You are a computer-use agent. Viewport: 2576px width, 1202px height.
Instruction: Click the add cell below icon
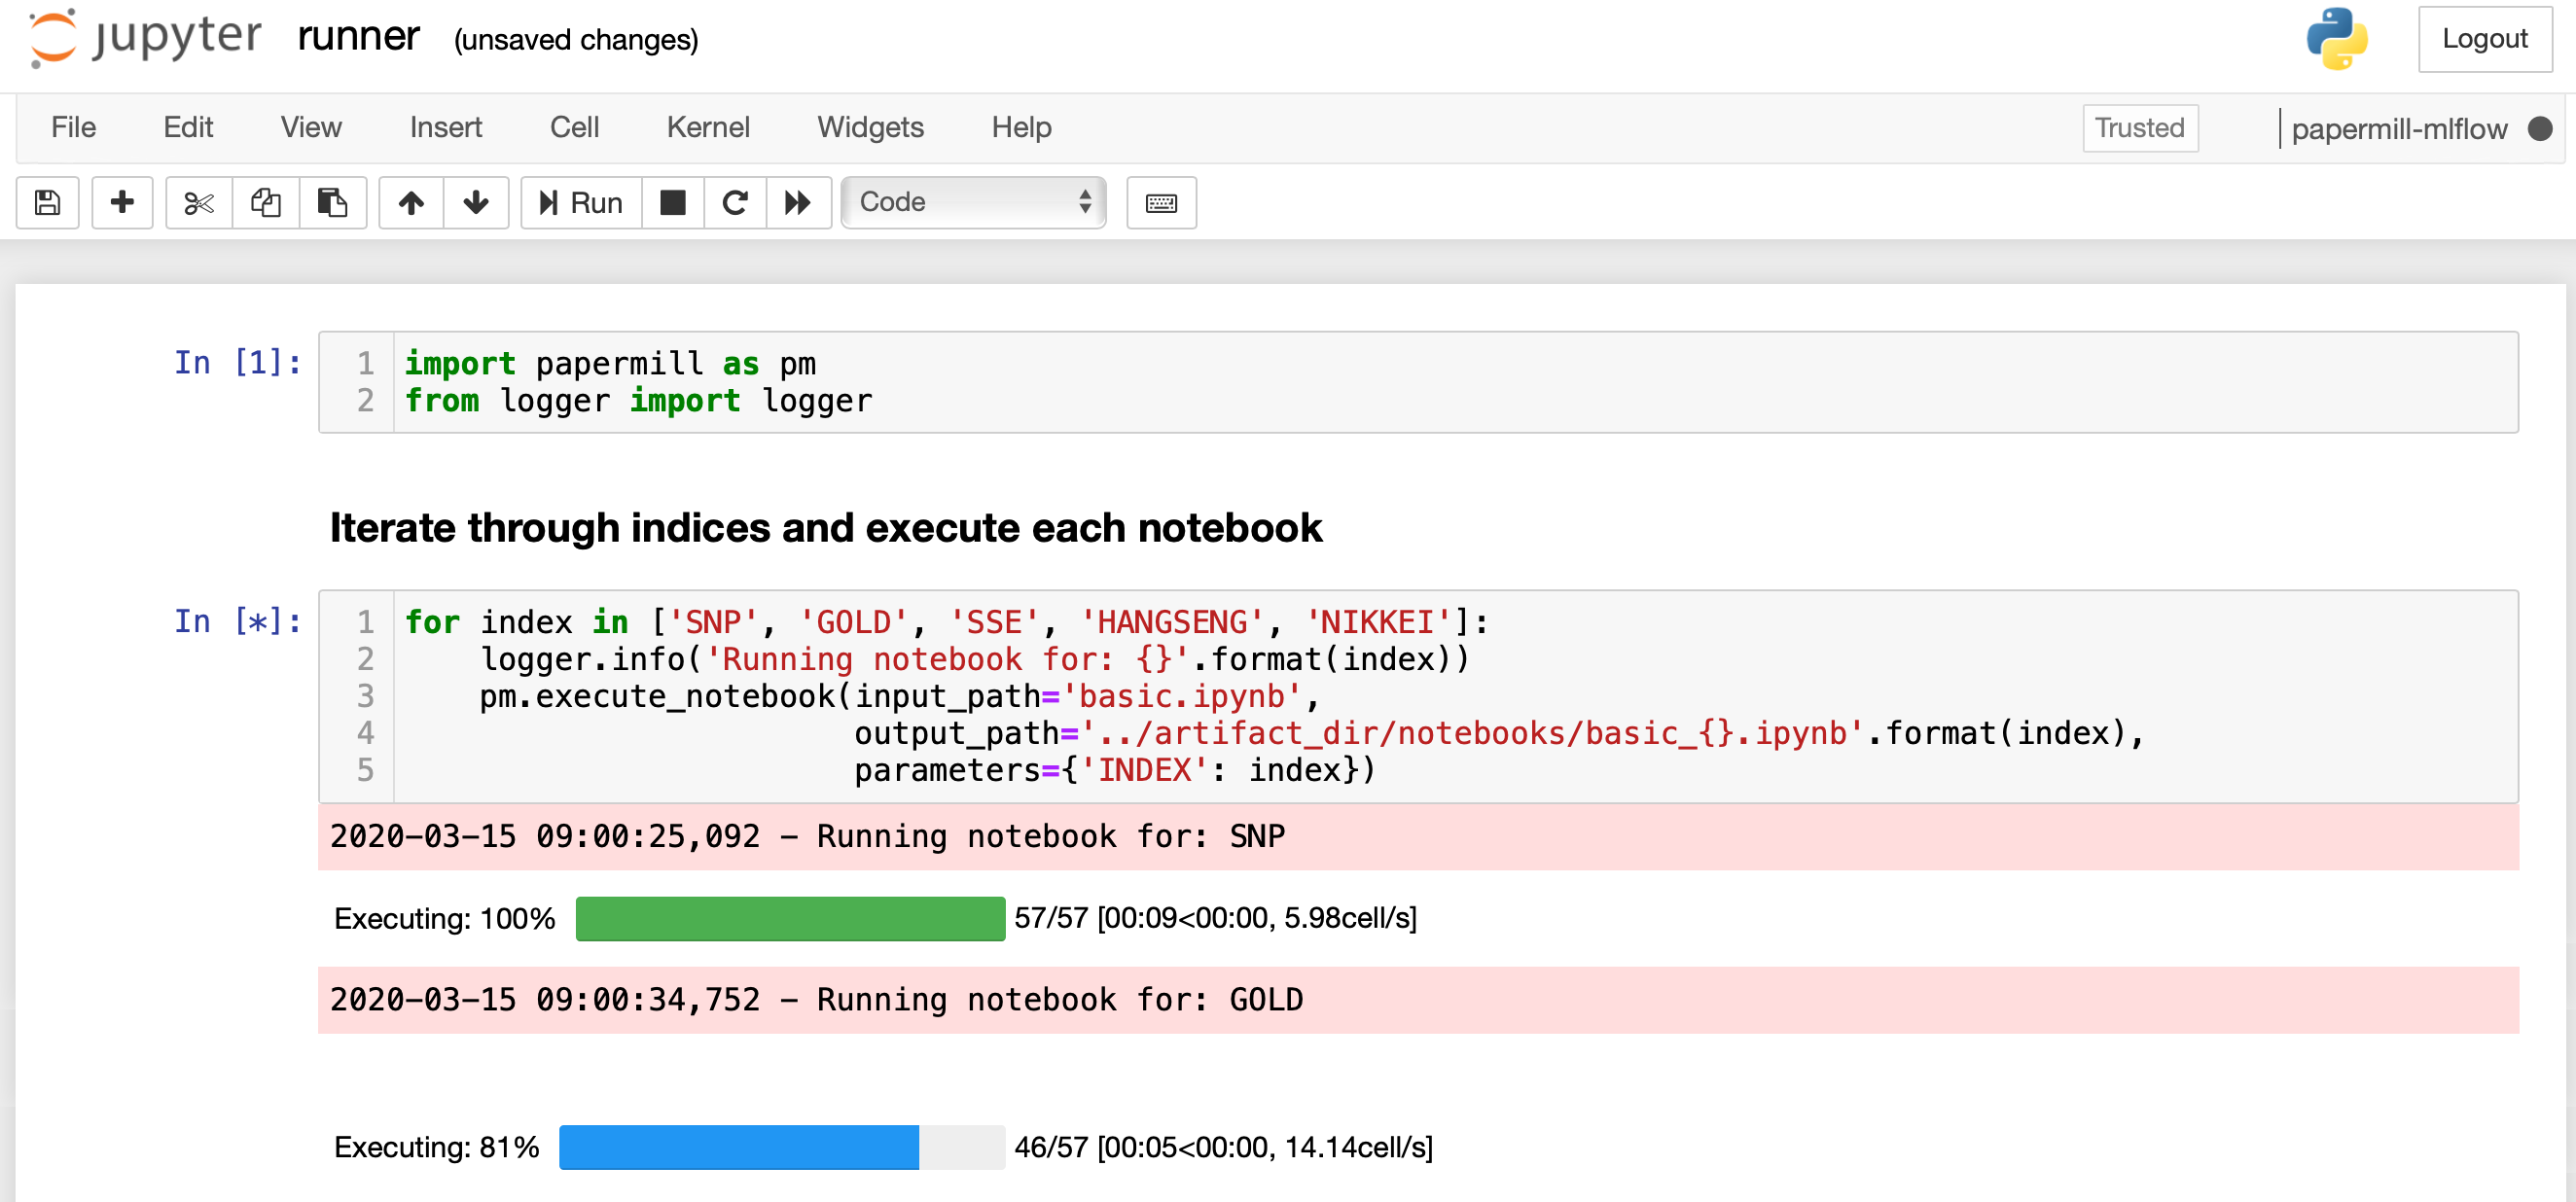(x=124, y=202)
